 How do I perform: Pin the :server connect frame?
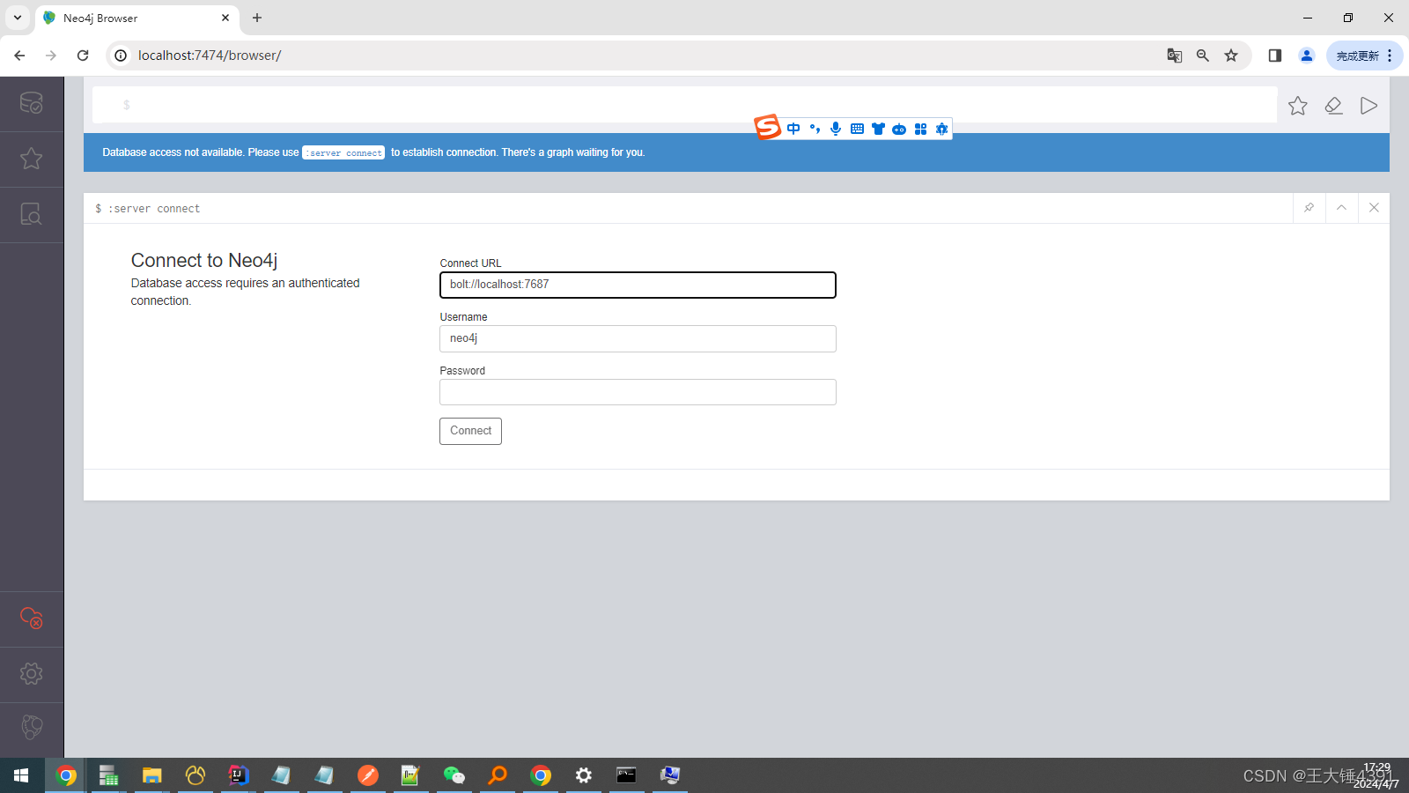click(1309, 208)
